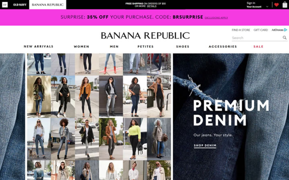This screenshot has height=180, width=289.
Task: Open the Women menu
Action: pyautogui.click(x=81, y=47)
